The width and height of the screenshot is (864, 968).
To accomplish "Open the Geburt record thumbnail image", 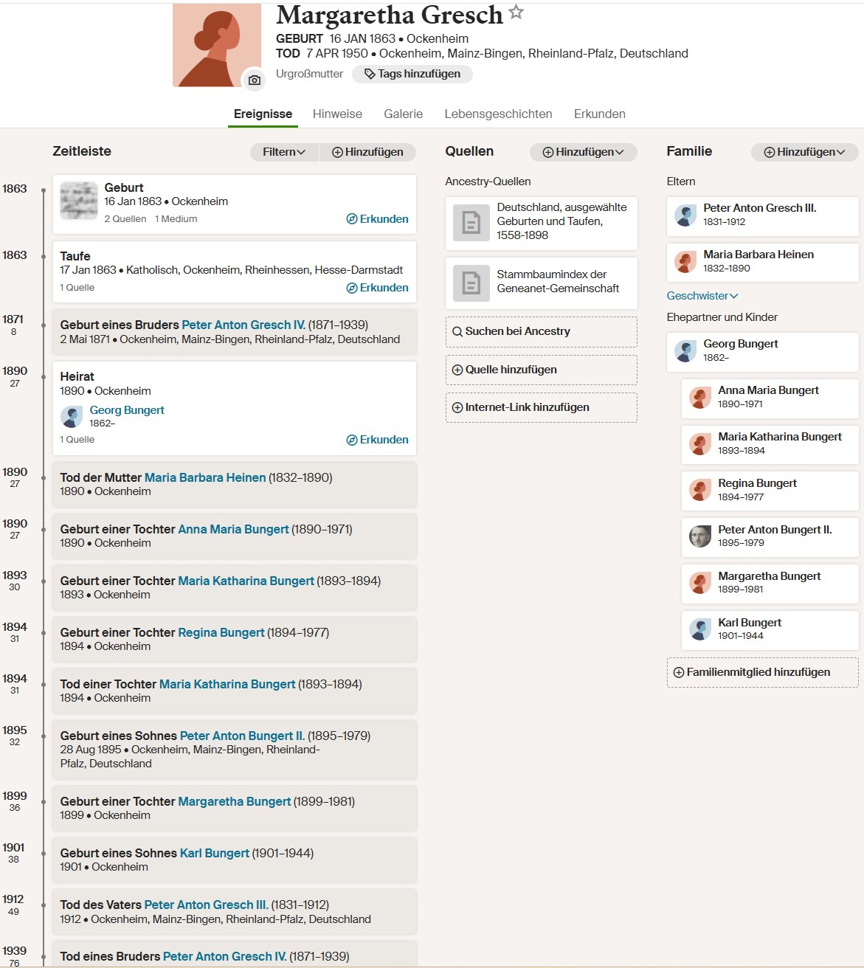I will (79, 201).
